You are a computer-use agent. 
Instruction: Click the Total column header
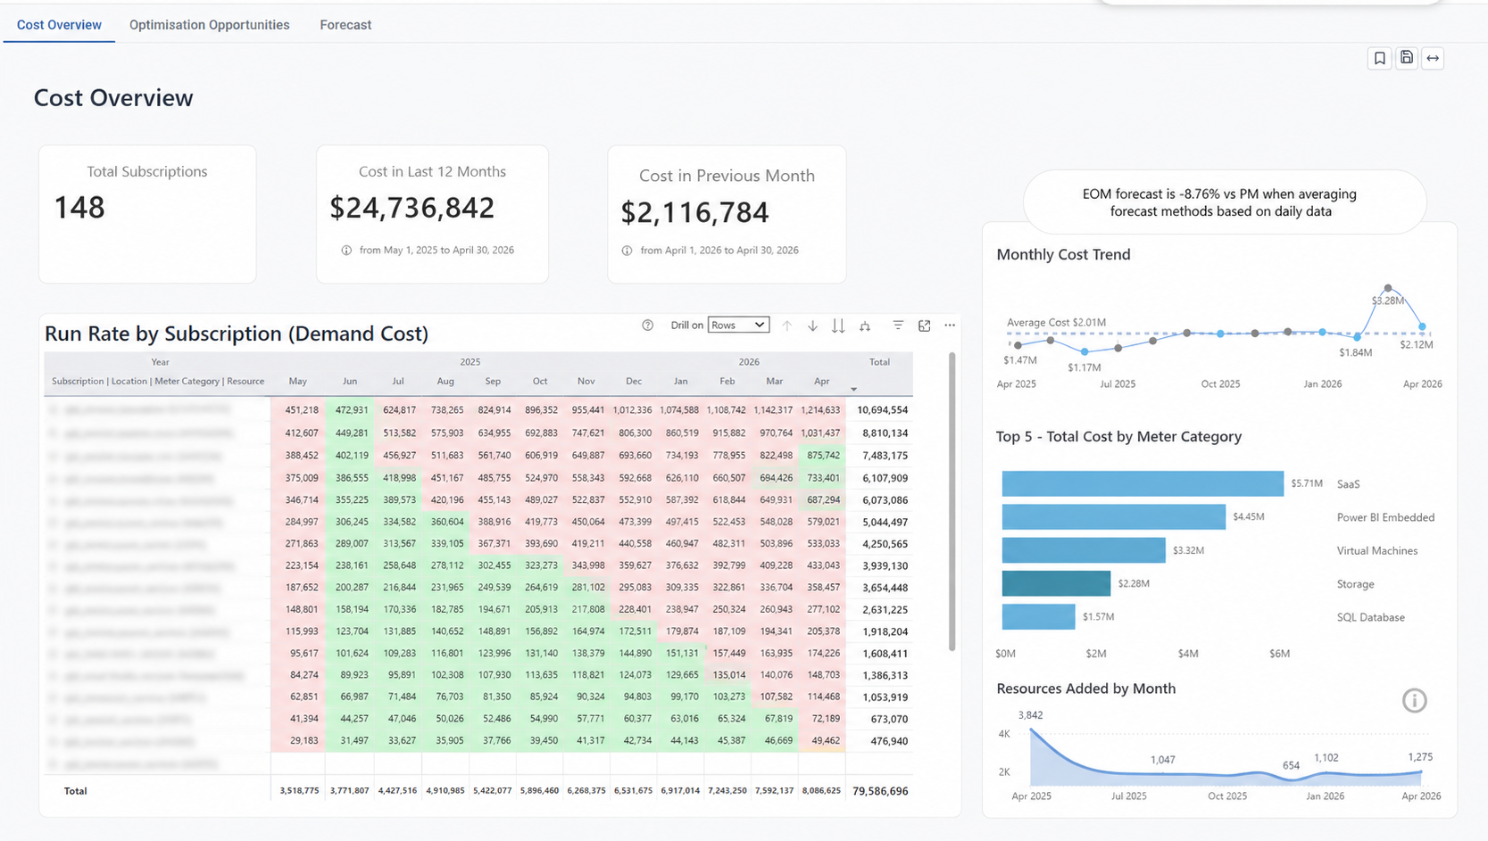(879, 362)
